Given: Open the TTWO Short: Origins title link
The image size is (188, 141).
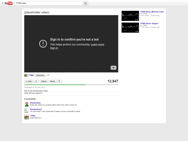Looking at the screenshot, I should point(149,24).
